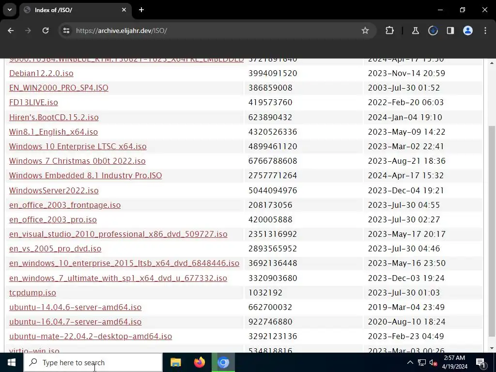Screen dimensions: 496x372
Task: Open en_windows_7_ultimate_with_sp1 iso link
Action: click(x=118, y=278)
